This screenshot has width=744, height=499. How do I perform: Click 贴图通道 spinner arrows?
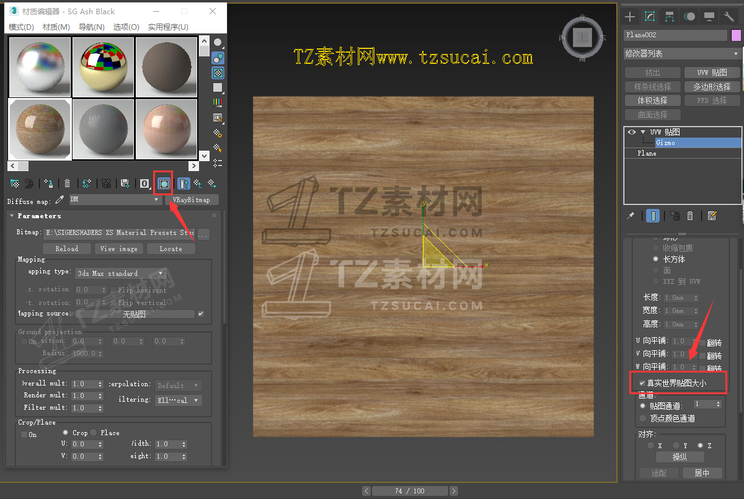718,404
